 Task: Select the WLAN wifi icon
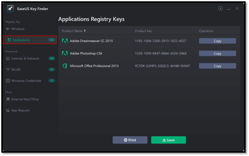point(7,70)
